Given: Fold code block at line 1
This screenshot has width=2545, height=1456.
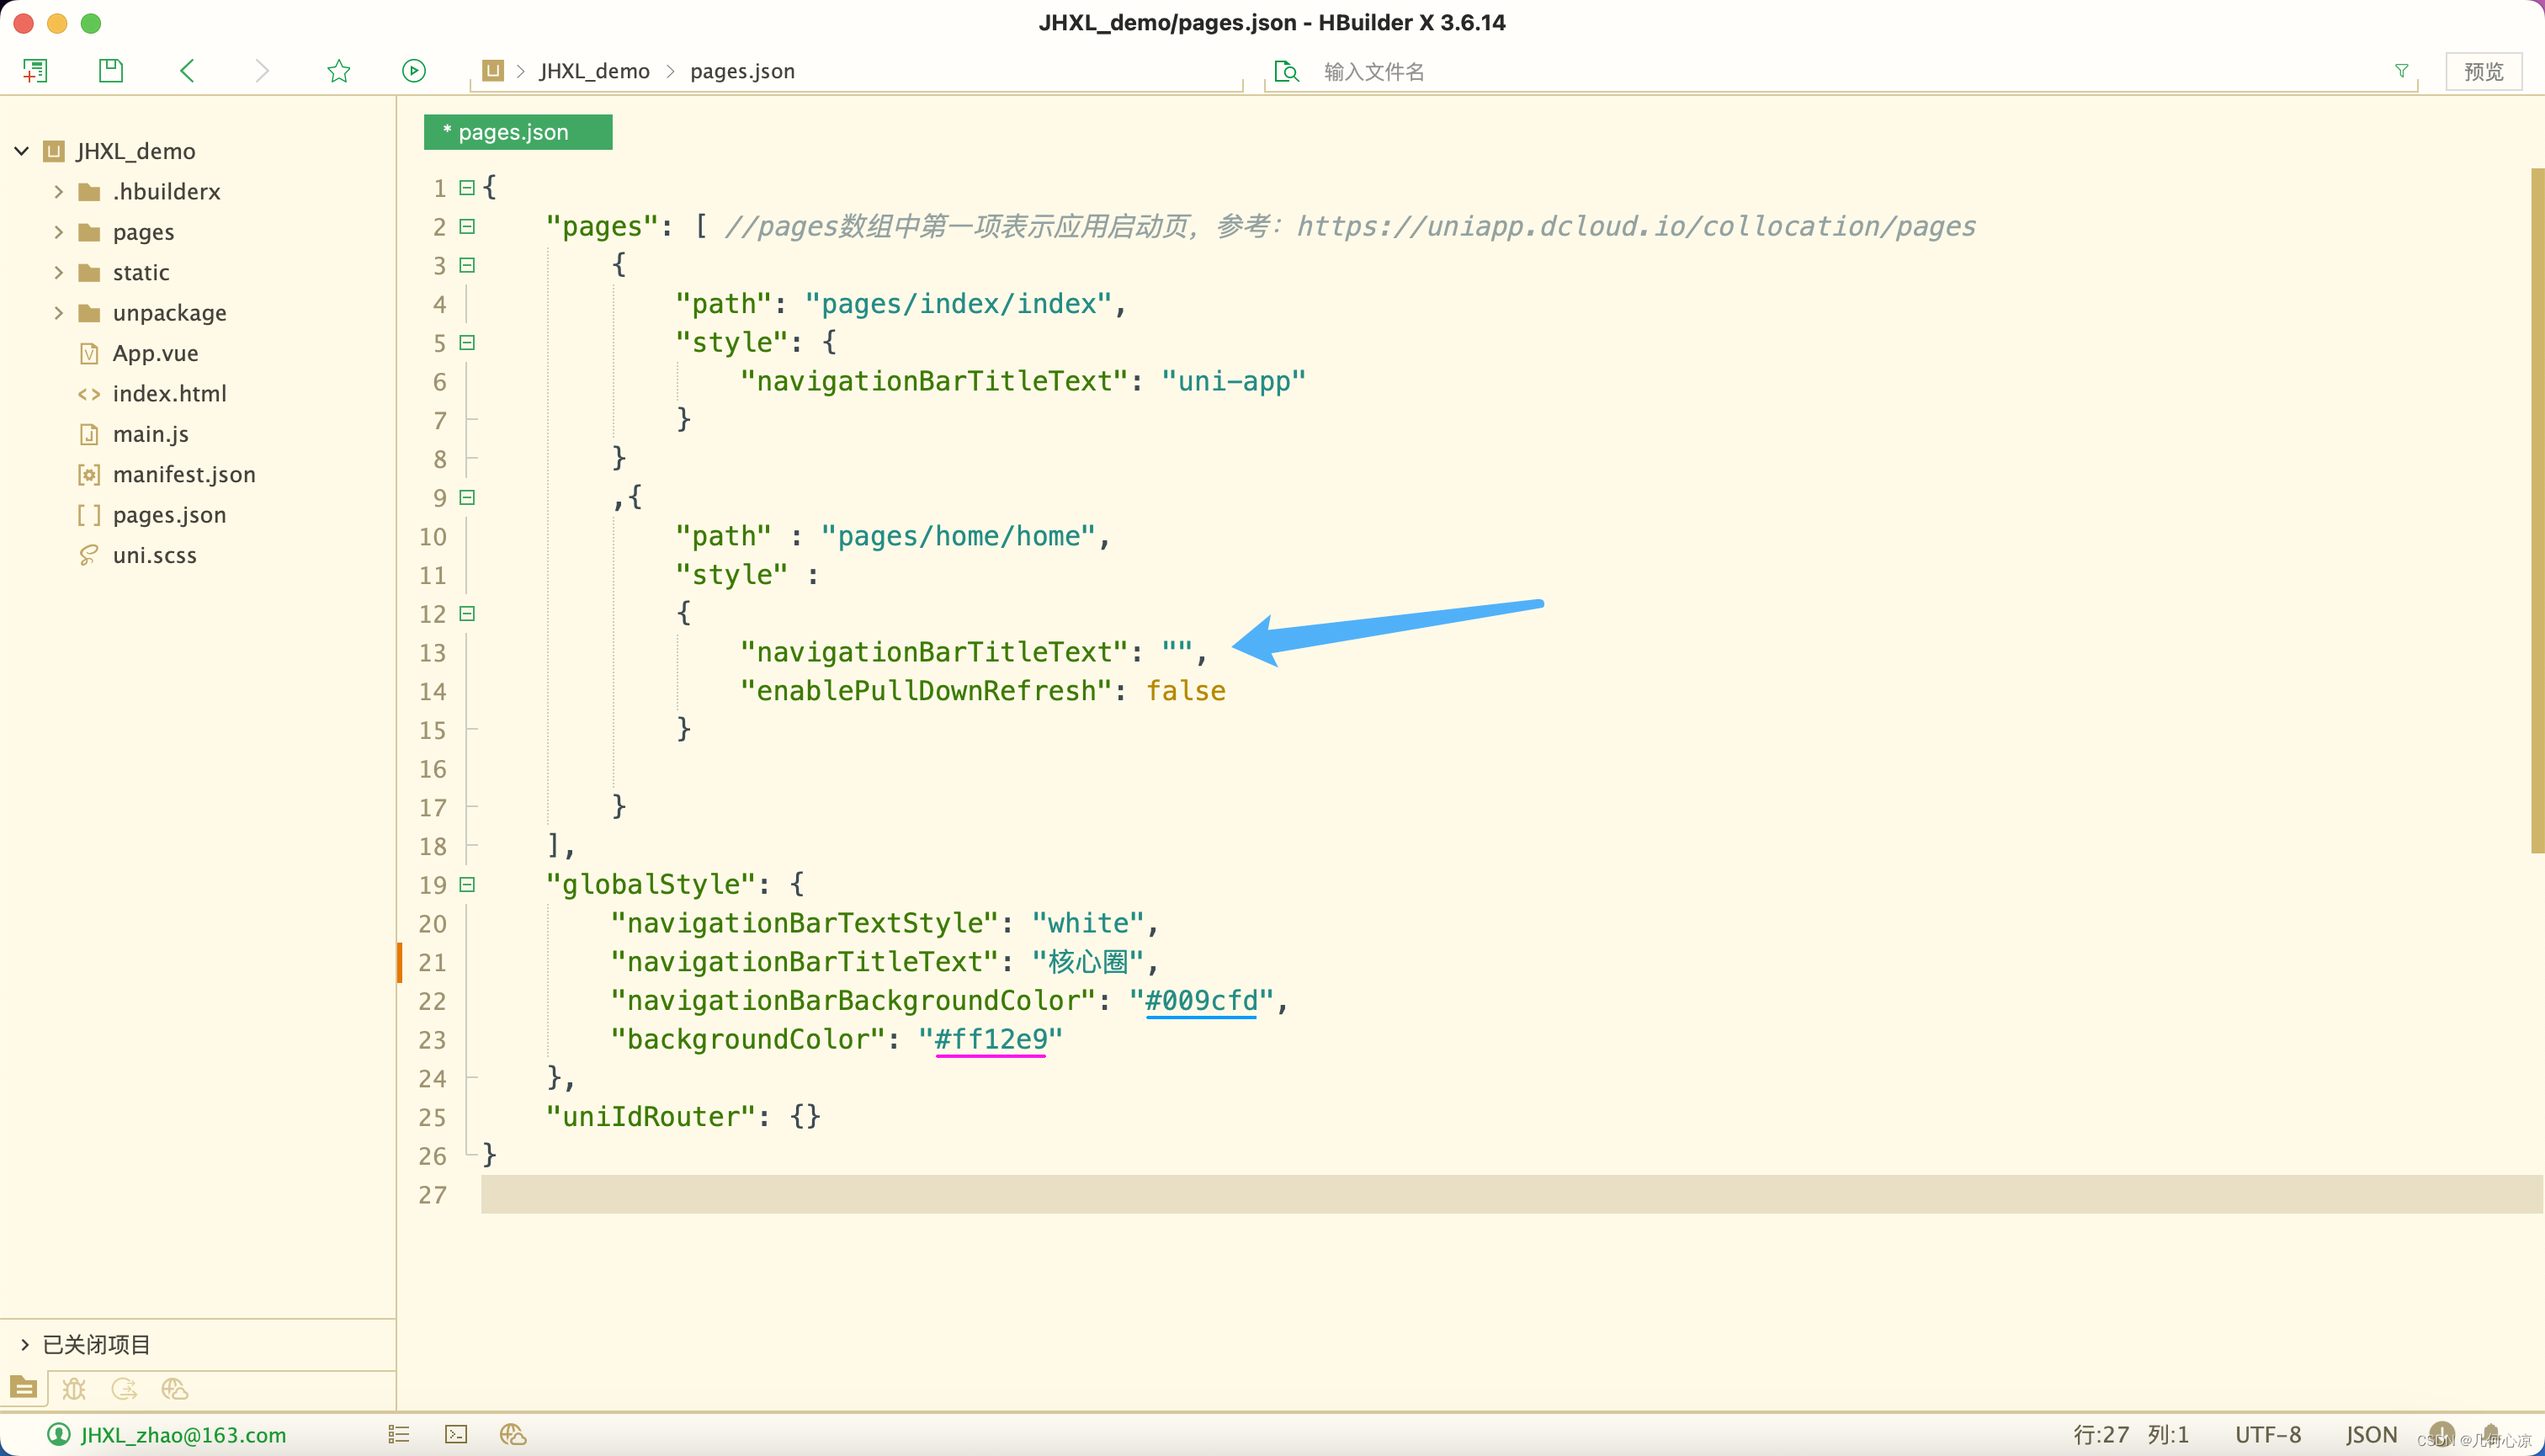Looking at the screenshot, I should click(x=467, y=187).
